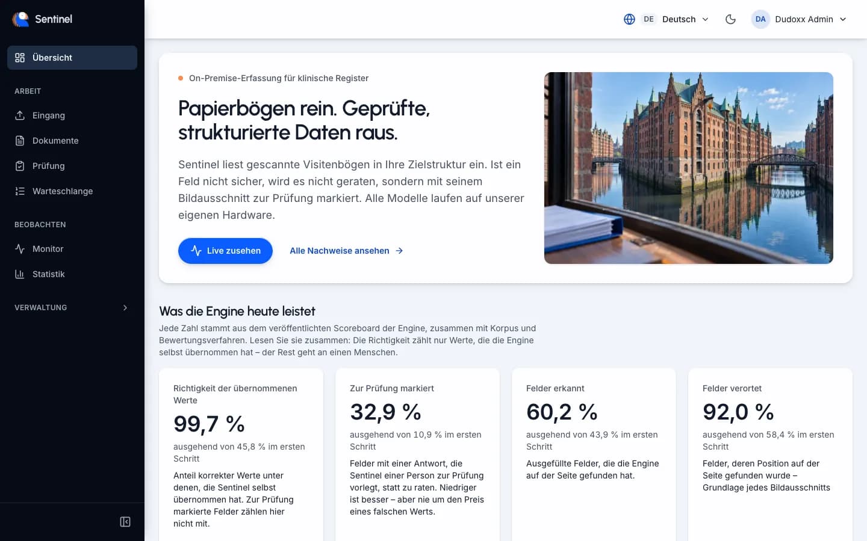The image size is (867, 541).
Task: Click the Live zusehen button
Action: click(x=225, y=251)
